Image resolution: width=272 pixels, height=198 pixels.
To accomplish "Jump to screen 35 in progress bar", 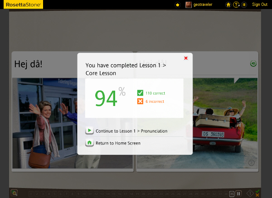I will click(x=232, y=194).
